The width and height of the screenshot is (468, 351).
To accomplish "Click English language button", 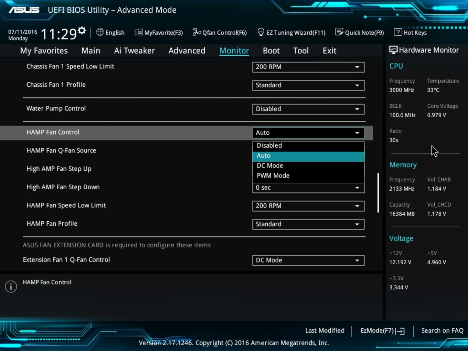I will tap(115, 33).
